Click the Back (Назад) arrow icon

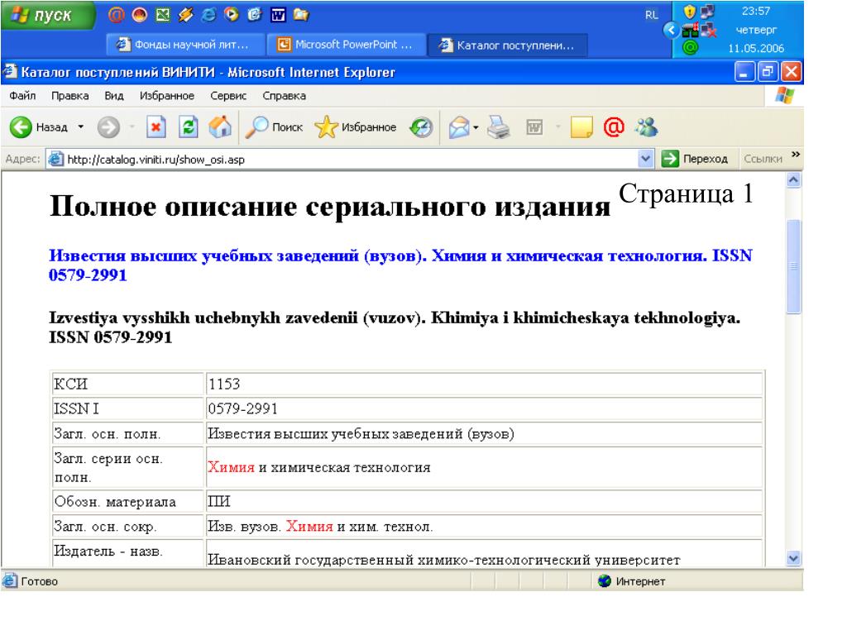click(21, 127)
